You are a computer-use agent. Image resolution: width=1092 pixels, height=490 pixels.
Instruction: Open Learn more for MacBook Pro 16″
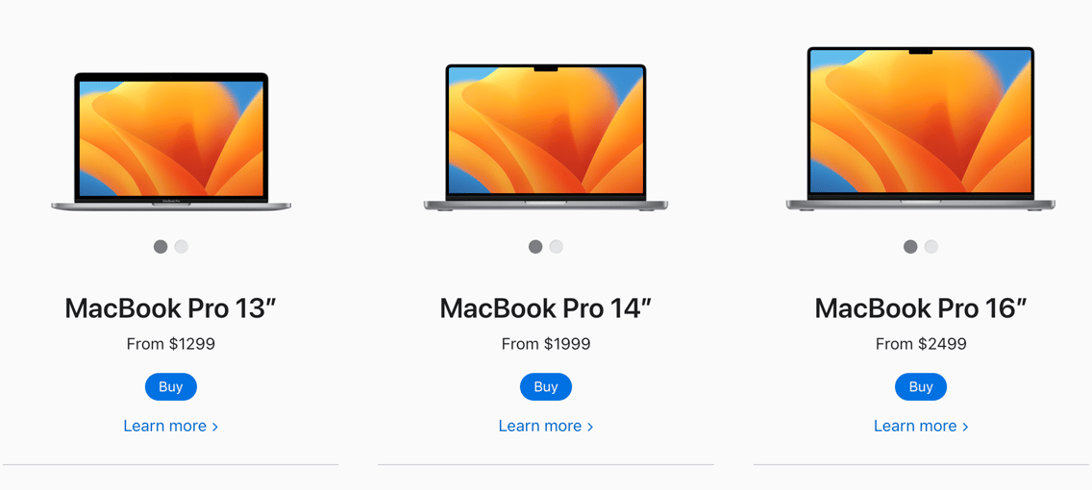coord(921,426)
